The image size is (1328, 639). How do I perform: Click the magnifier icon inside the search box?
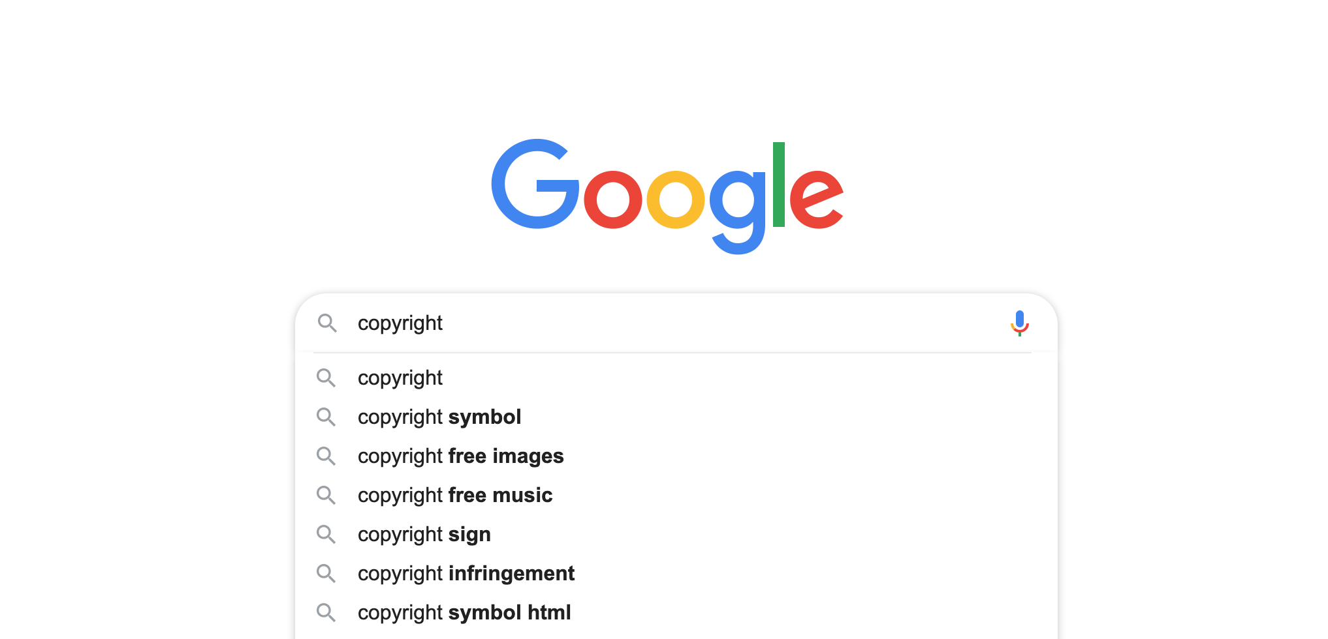[327, 323]
